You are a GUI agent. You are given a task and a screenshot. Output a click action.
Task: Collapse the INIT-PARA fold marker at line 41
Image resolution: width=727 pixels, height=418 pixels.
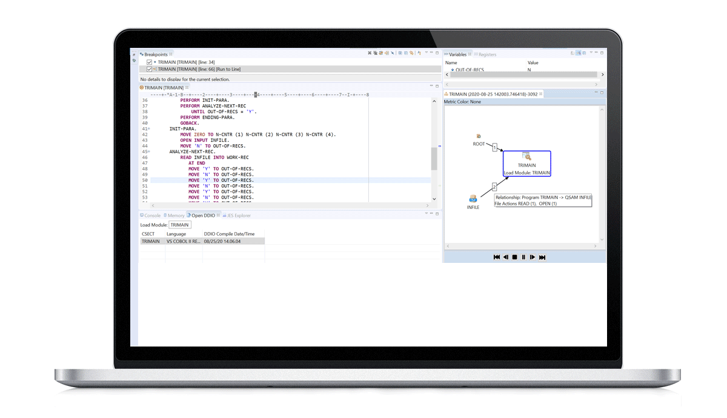[149, 129]
